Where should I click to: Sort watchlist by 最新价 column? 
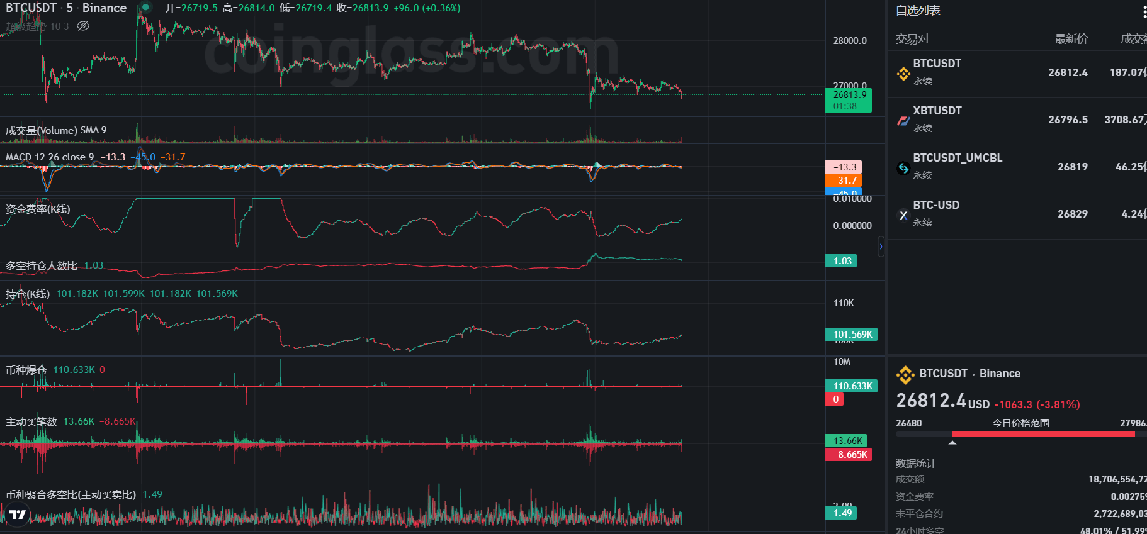tap(1071, 39)
